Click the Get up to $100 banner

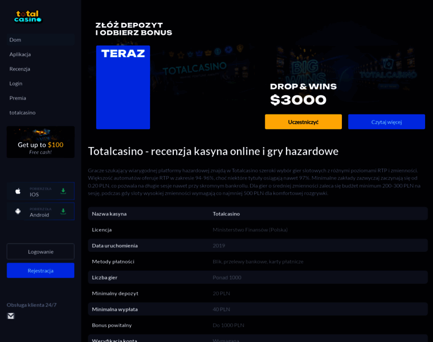pos(40,142)
